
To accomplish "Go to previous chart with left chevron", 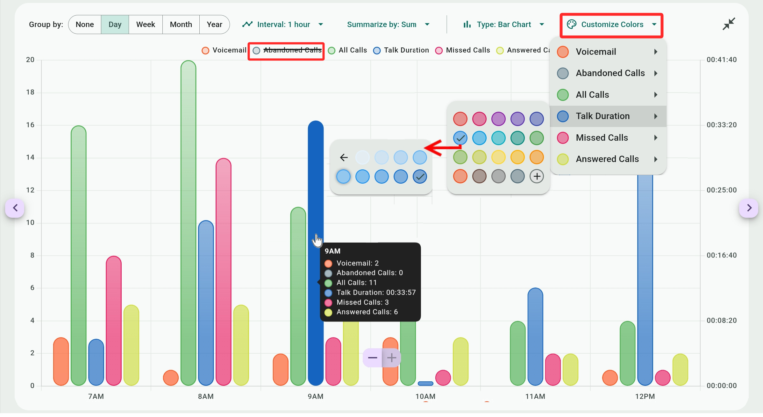I will pyautogui.click(x=15, y=208).
